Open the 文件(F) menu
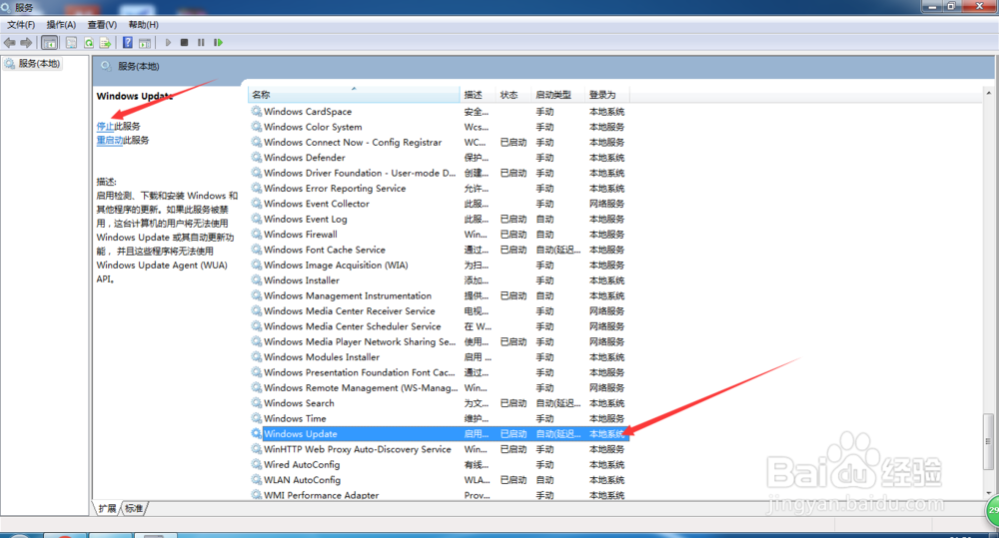The image size is (999, 538). (21, 25)
